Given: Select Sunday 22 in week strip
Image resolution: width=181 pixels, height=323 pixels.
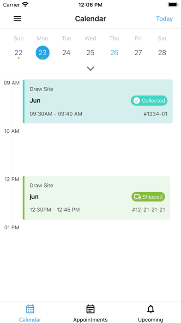Looking at the screenshot, I should click(18, 53).
